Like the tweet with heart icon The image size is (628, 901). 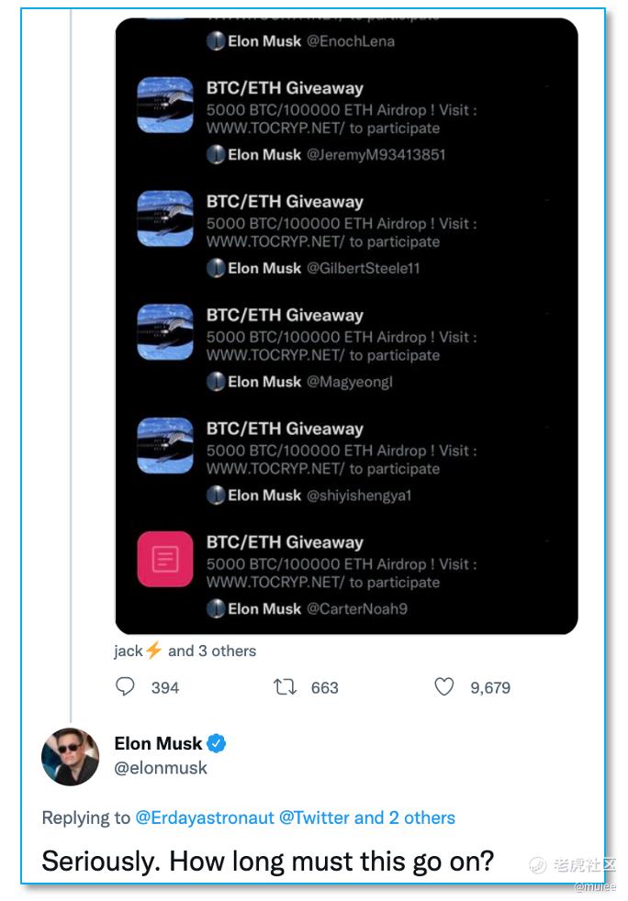click(444, 687)
